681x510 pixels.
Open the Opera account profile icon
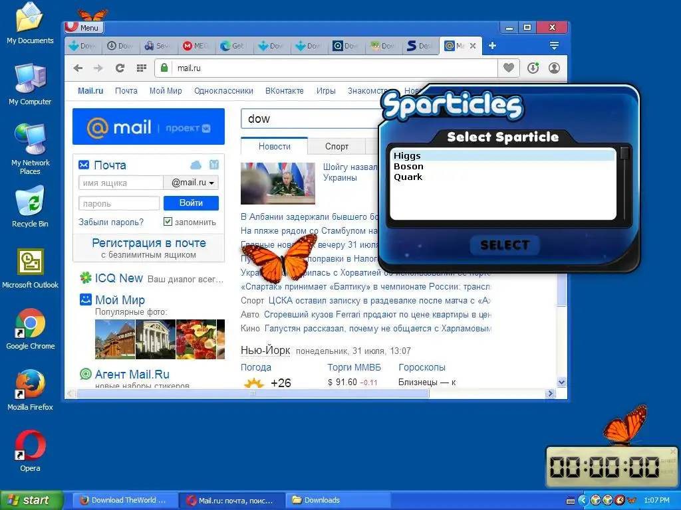pyautogui.click(x=554, y=68)
